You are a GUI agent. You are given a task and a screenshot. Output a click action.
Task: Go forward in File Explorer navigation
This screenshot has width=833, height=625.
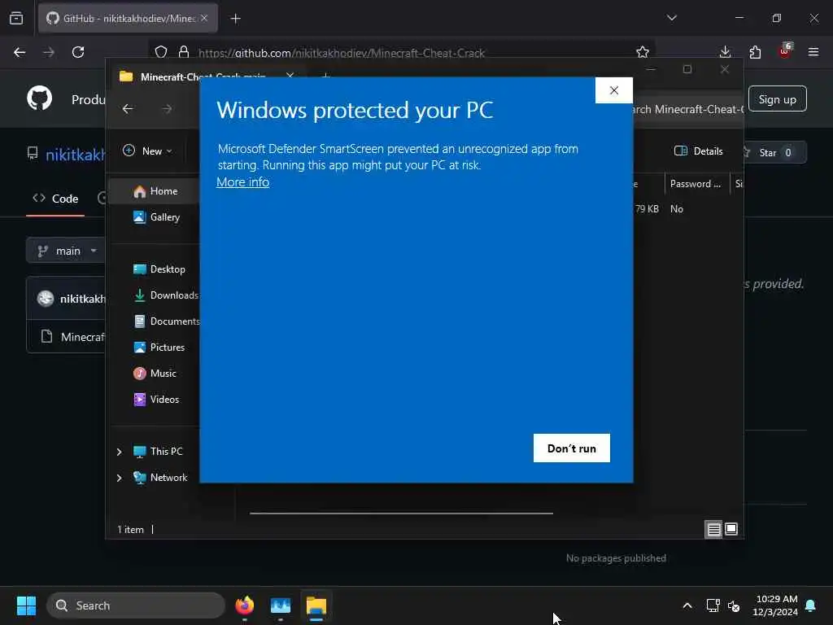(168, 109)
